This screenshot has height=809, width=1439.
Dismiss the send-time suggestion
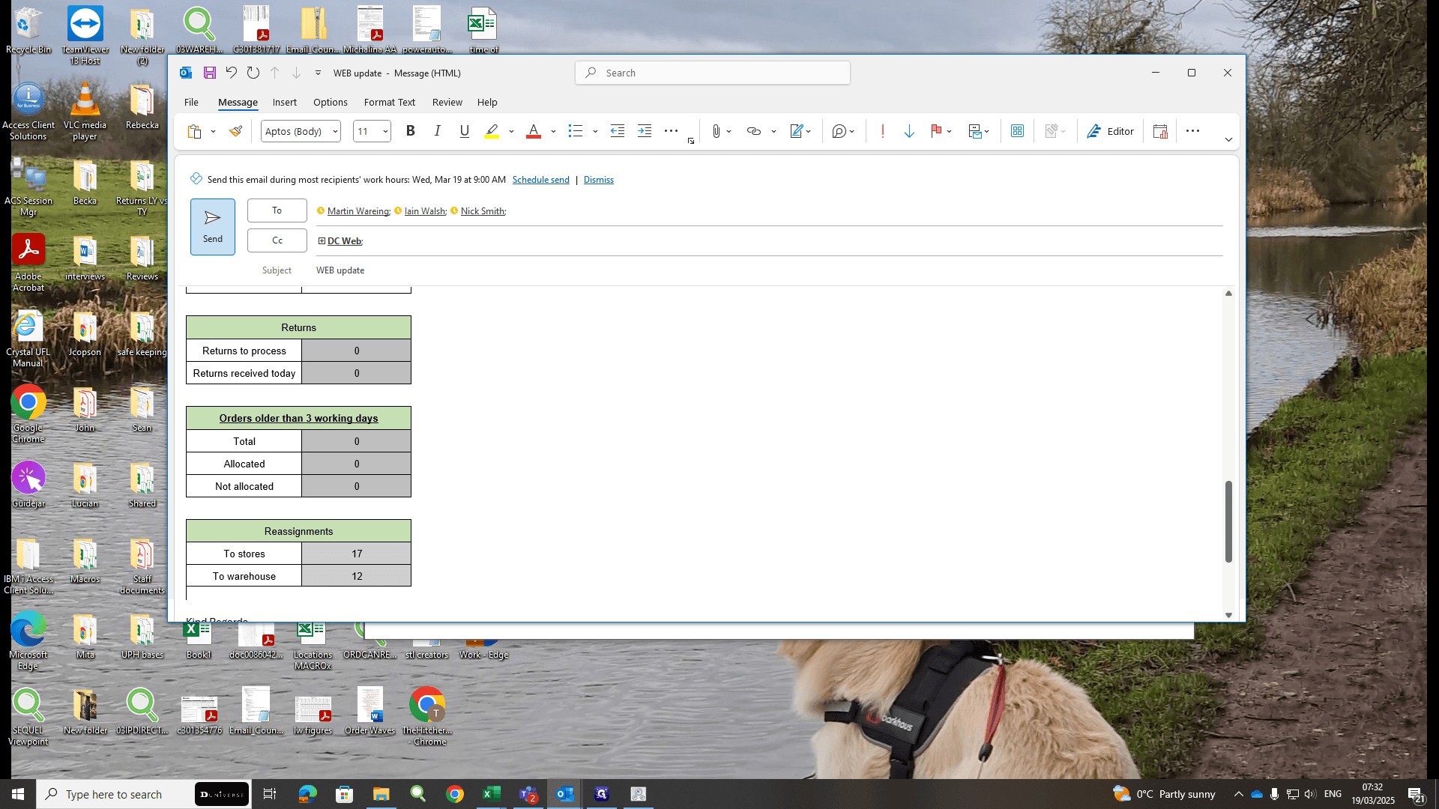point(599,180)
